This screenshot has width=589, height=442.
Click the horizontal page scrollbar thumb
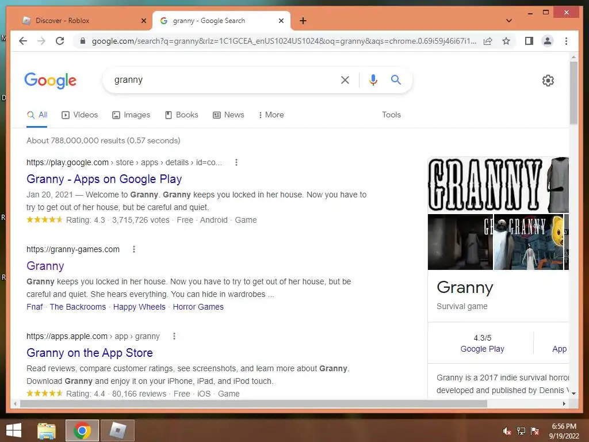pos(254,403)
